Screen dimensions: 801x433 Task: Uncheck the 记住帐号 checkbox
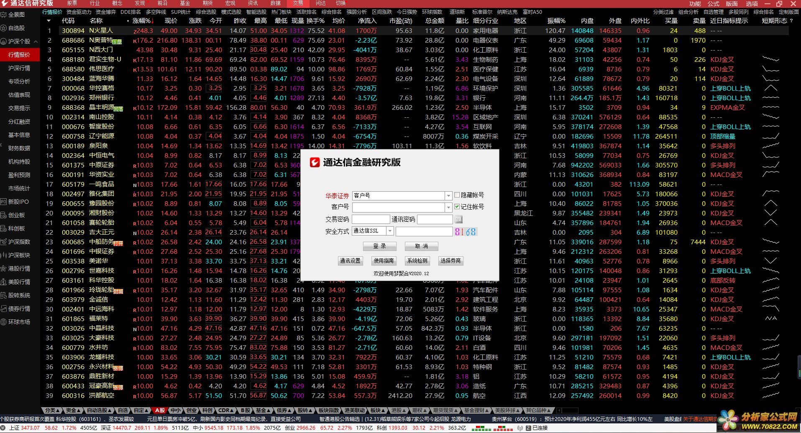[457, 207]
